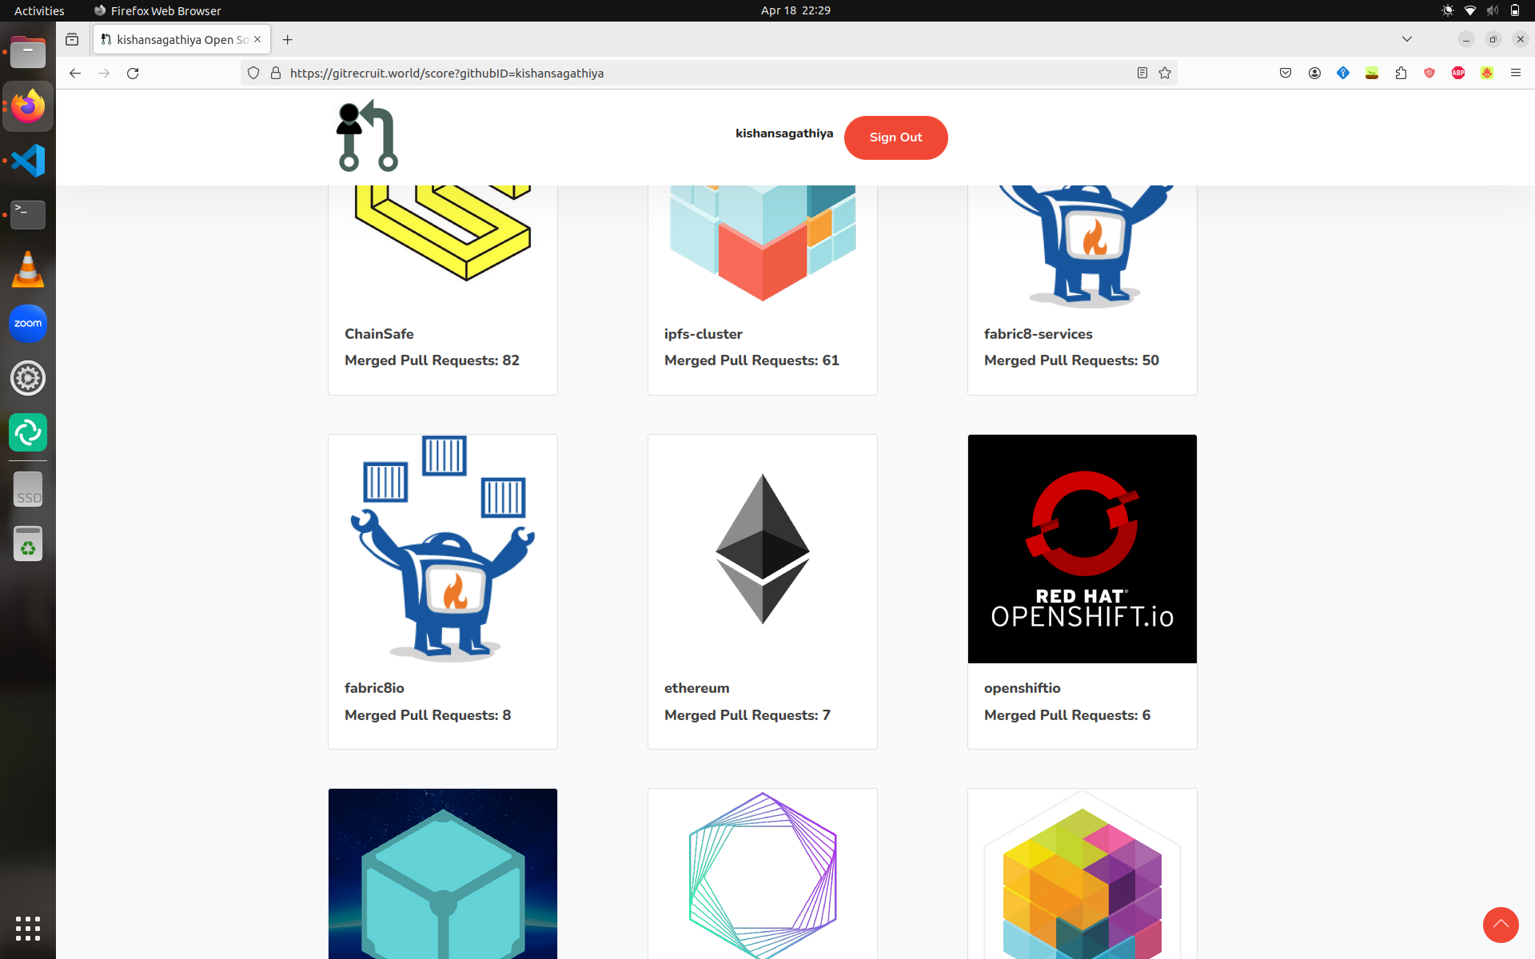Open Settings gear from the dock
This screenshot has height=959, width=1535.
point(28,378)
